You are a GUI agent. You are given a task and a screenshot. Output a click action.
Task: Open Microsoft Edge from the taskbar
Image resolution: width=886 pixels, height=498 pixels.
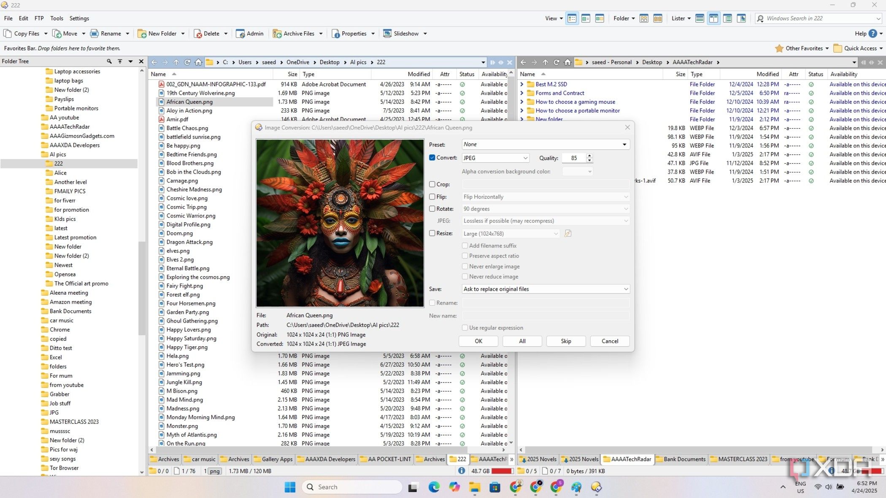point(434,487)
